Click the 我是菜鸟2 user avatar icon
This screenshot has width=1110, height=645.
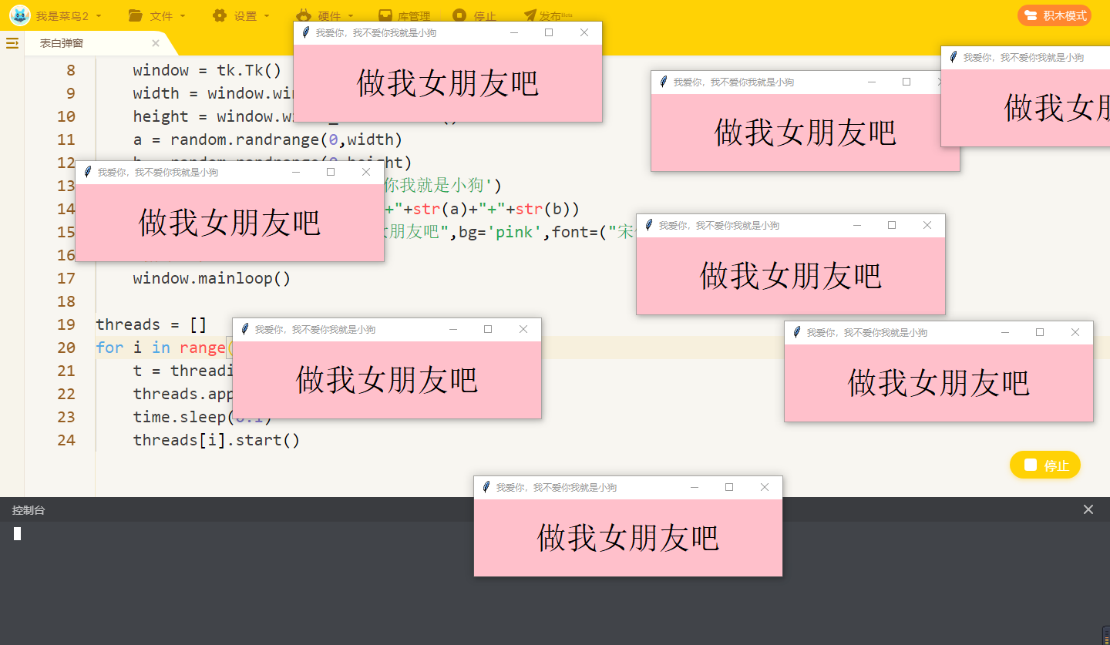[20, 15]
